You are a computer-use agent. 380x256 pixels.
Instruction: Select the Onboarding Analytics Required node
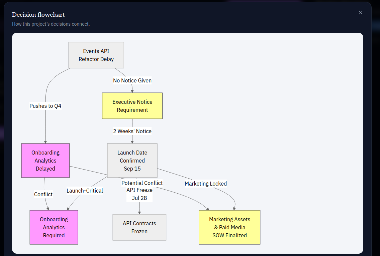[x=54, y=227]
